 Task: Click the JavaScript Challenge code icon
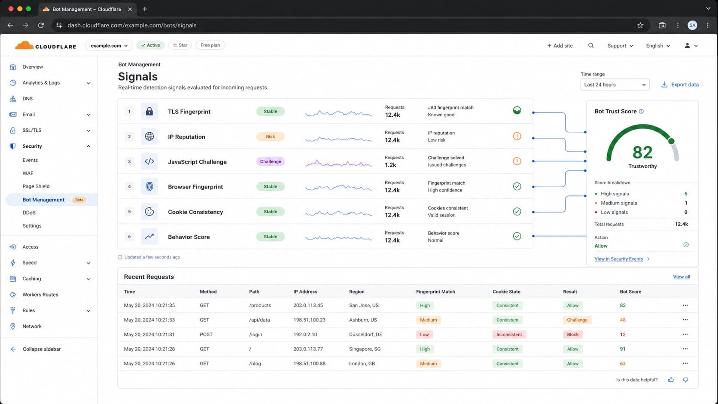coord(149,161)
